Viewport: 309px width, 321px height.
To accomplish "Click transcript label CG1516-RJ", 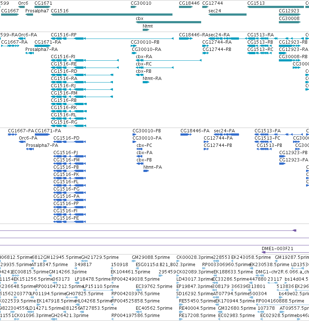I will [x=63, y=86].
